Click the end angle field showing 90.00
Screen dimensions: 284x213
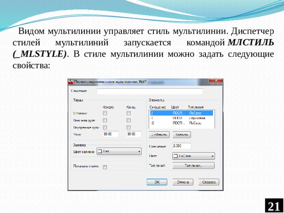click(x=134, y=134)
